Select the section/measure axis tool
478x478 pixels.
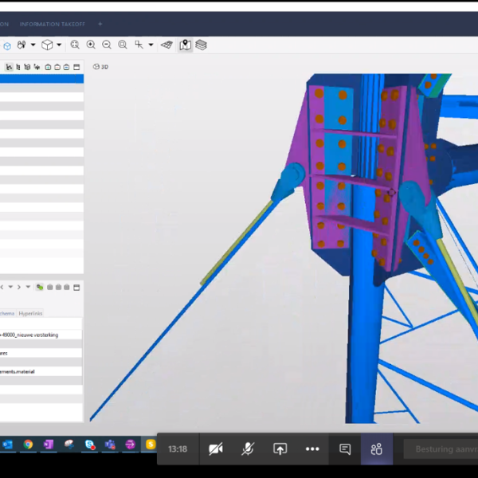click(x=139, y=45)
